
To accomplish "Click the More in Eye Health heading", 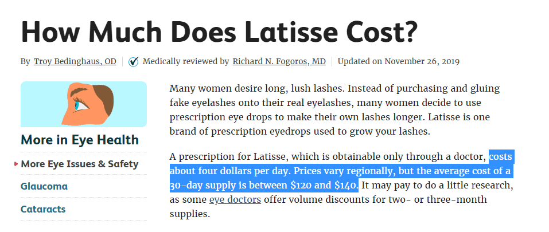I will pyautogui.click(x=80, y=140).
